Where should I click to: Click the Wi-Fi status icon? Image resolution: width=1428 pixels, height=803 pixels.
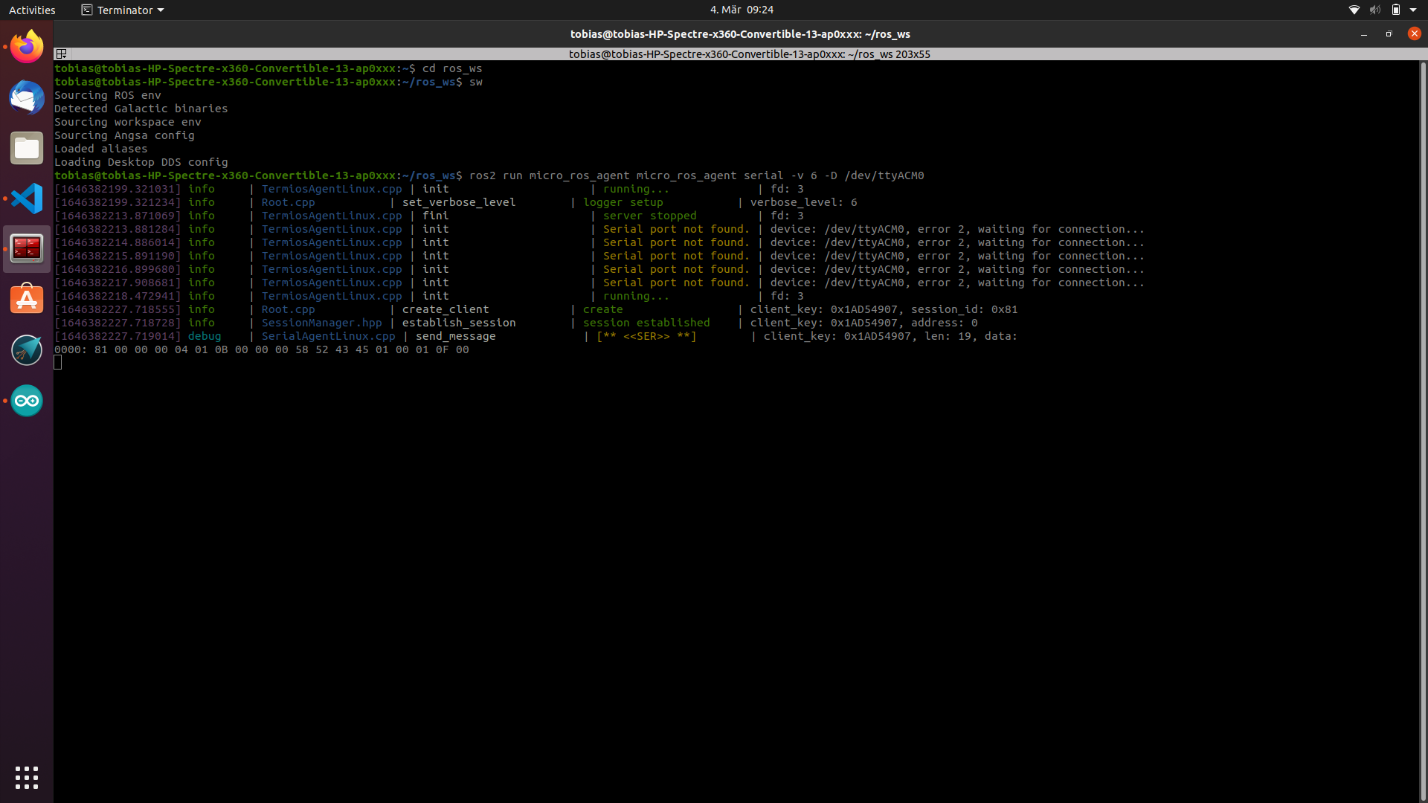(x=1354, y=10)
